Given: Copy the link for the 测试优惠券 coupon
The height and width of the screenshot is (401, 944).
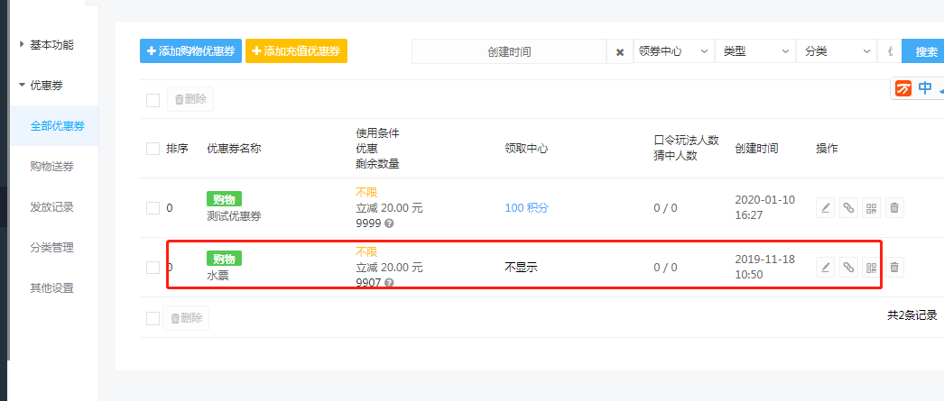Looking at the screenshot, I should [848, 208].
